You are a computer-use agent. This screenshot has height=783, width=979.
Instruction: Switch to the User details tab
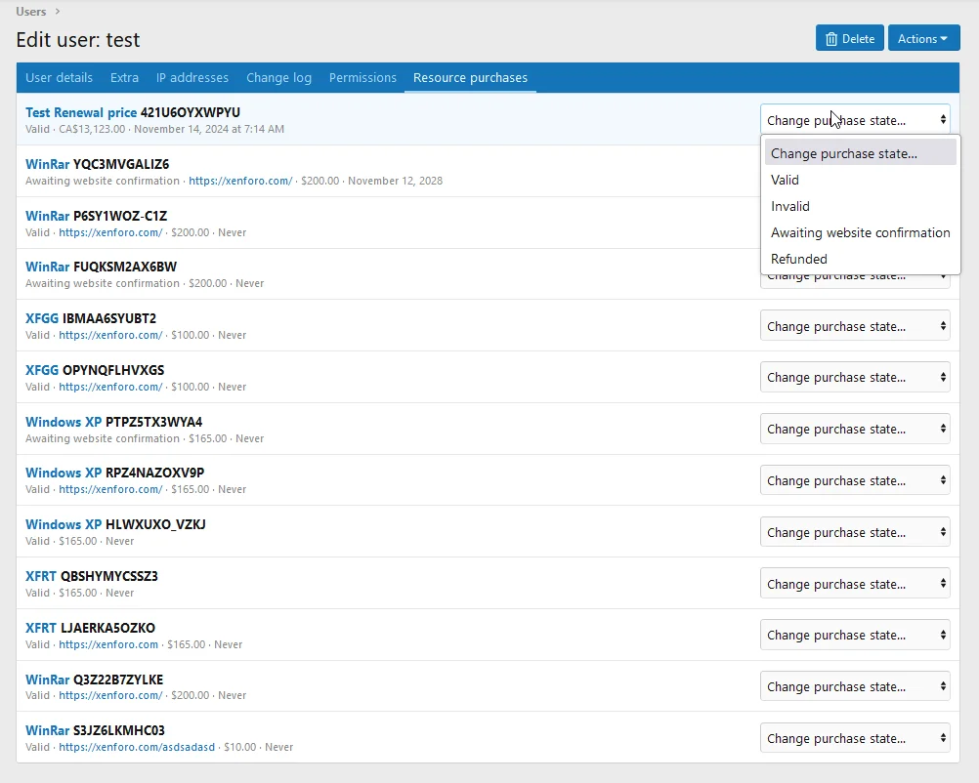[60, 78]
